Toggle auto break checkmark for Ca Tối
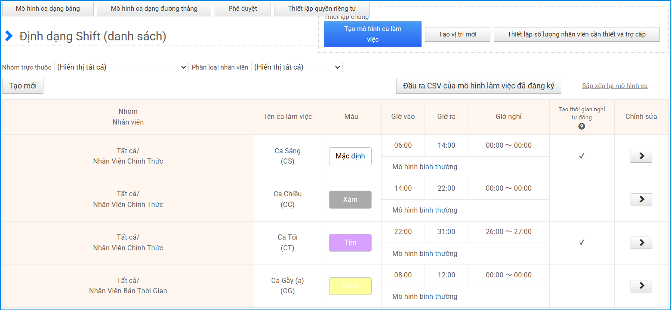Viewport: 671px width, 310px height. (582, 243)
